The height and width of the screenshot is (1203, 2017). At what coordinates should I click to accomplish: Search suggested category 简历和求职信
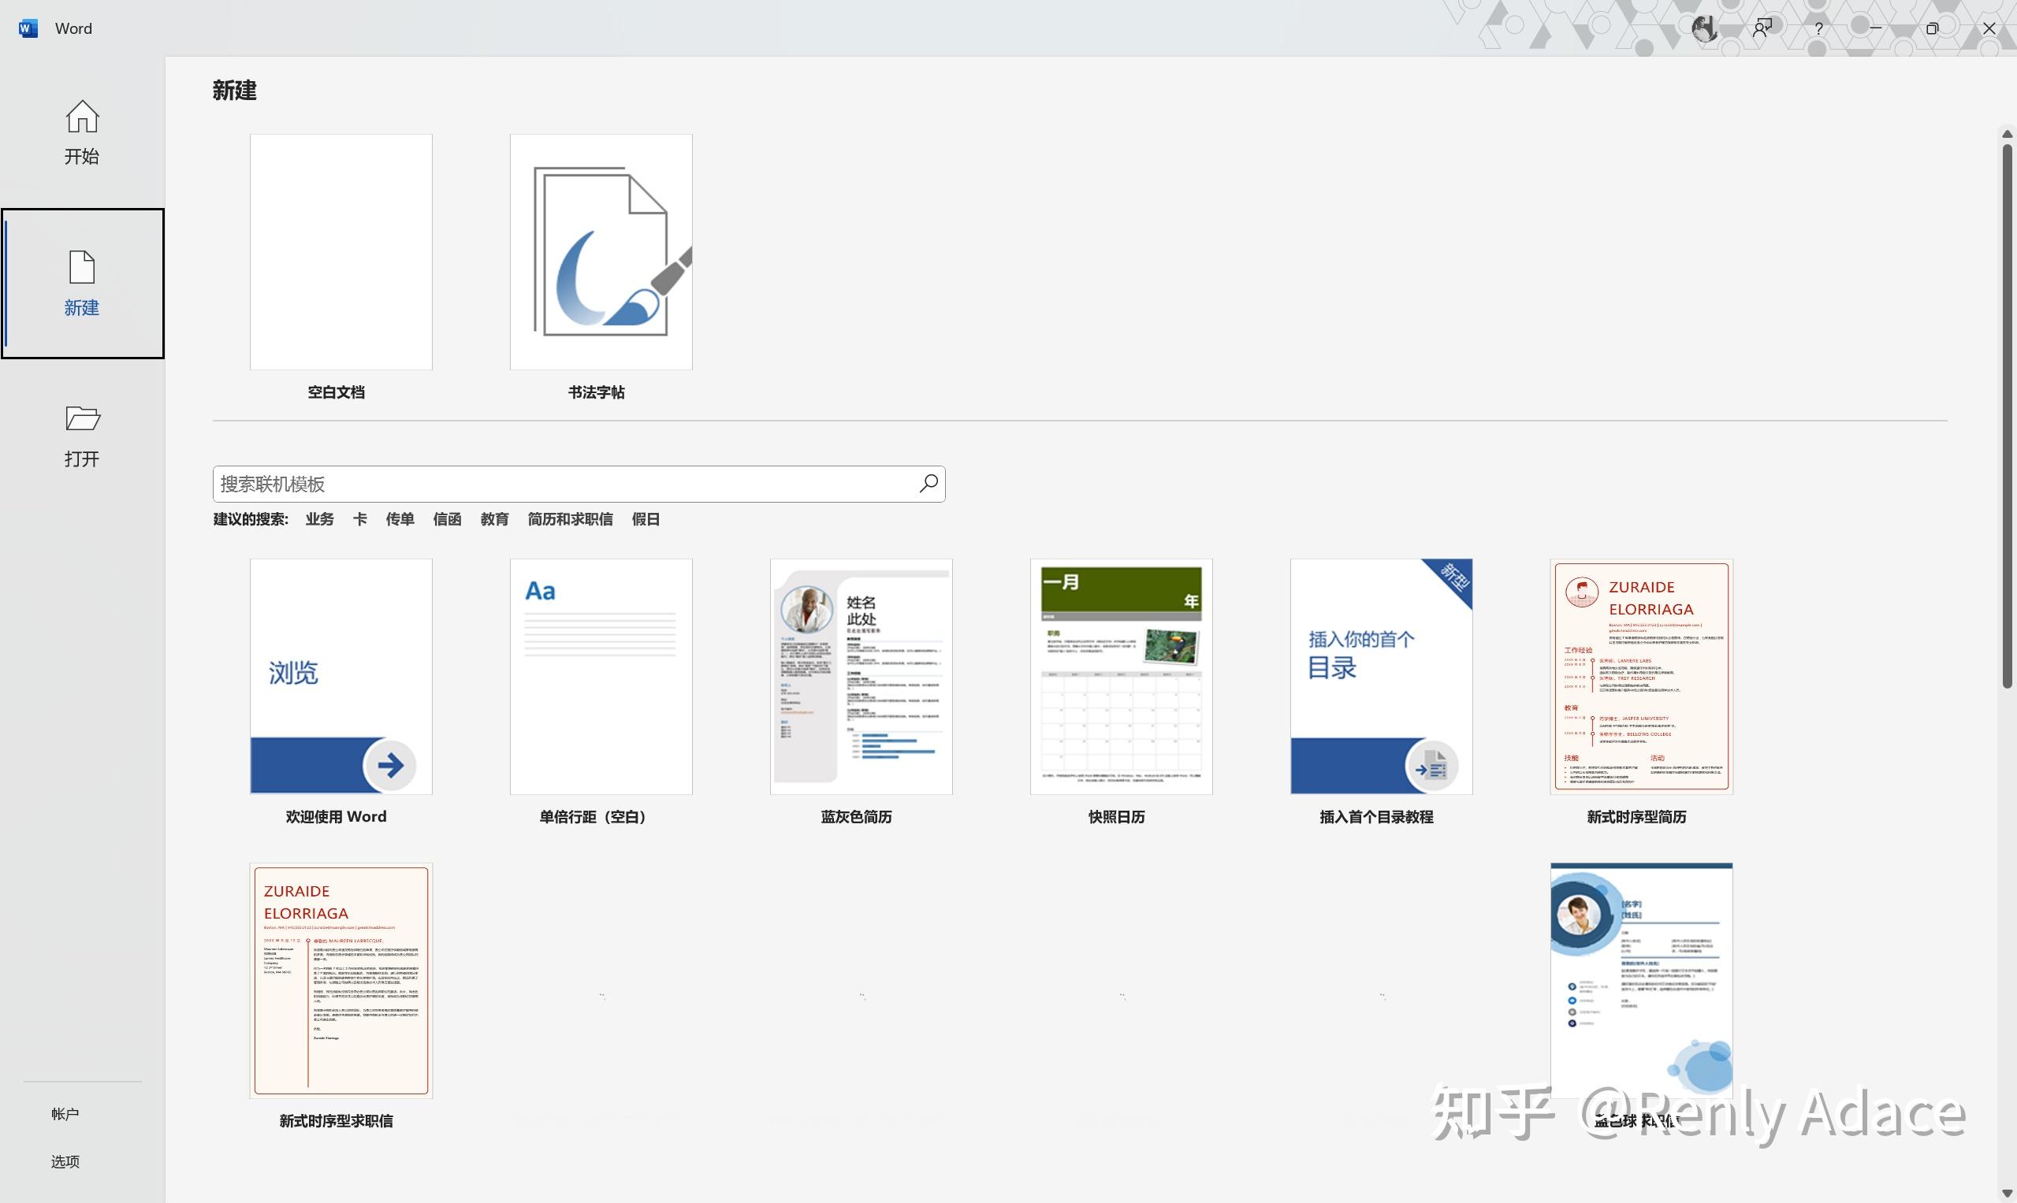tap(570, 519)
